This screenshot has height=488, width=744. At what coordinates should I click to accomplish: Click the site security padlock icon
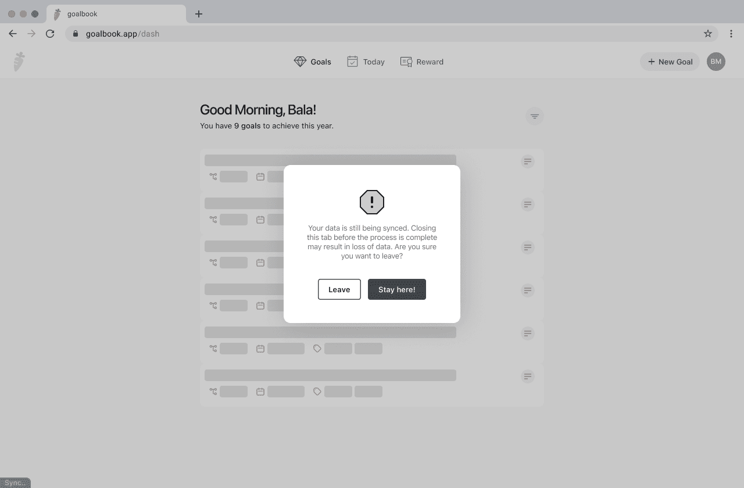tap(75, 34)
